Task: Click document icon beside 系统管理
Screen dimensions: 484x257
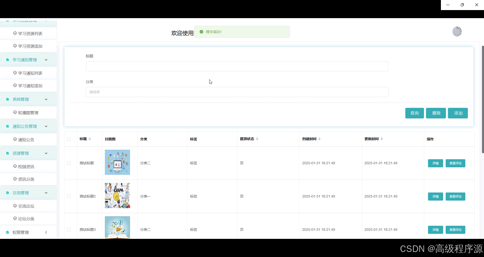Action: tap(8, 99)
